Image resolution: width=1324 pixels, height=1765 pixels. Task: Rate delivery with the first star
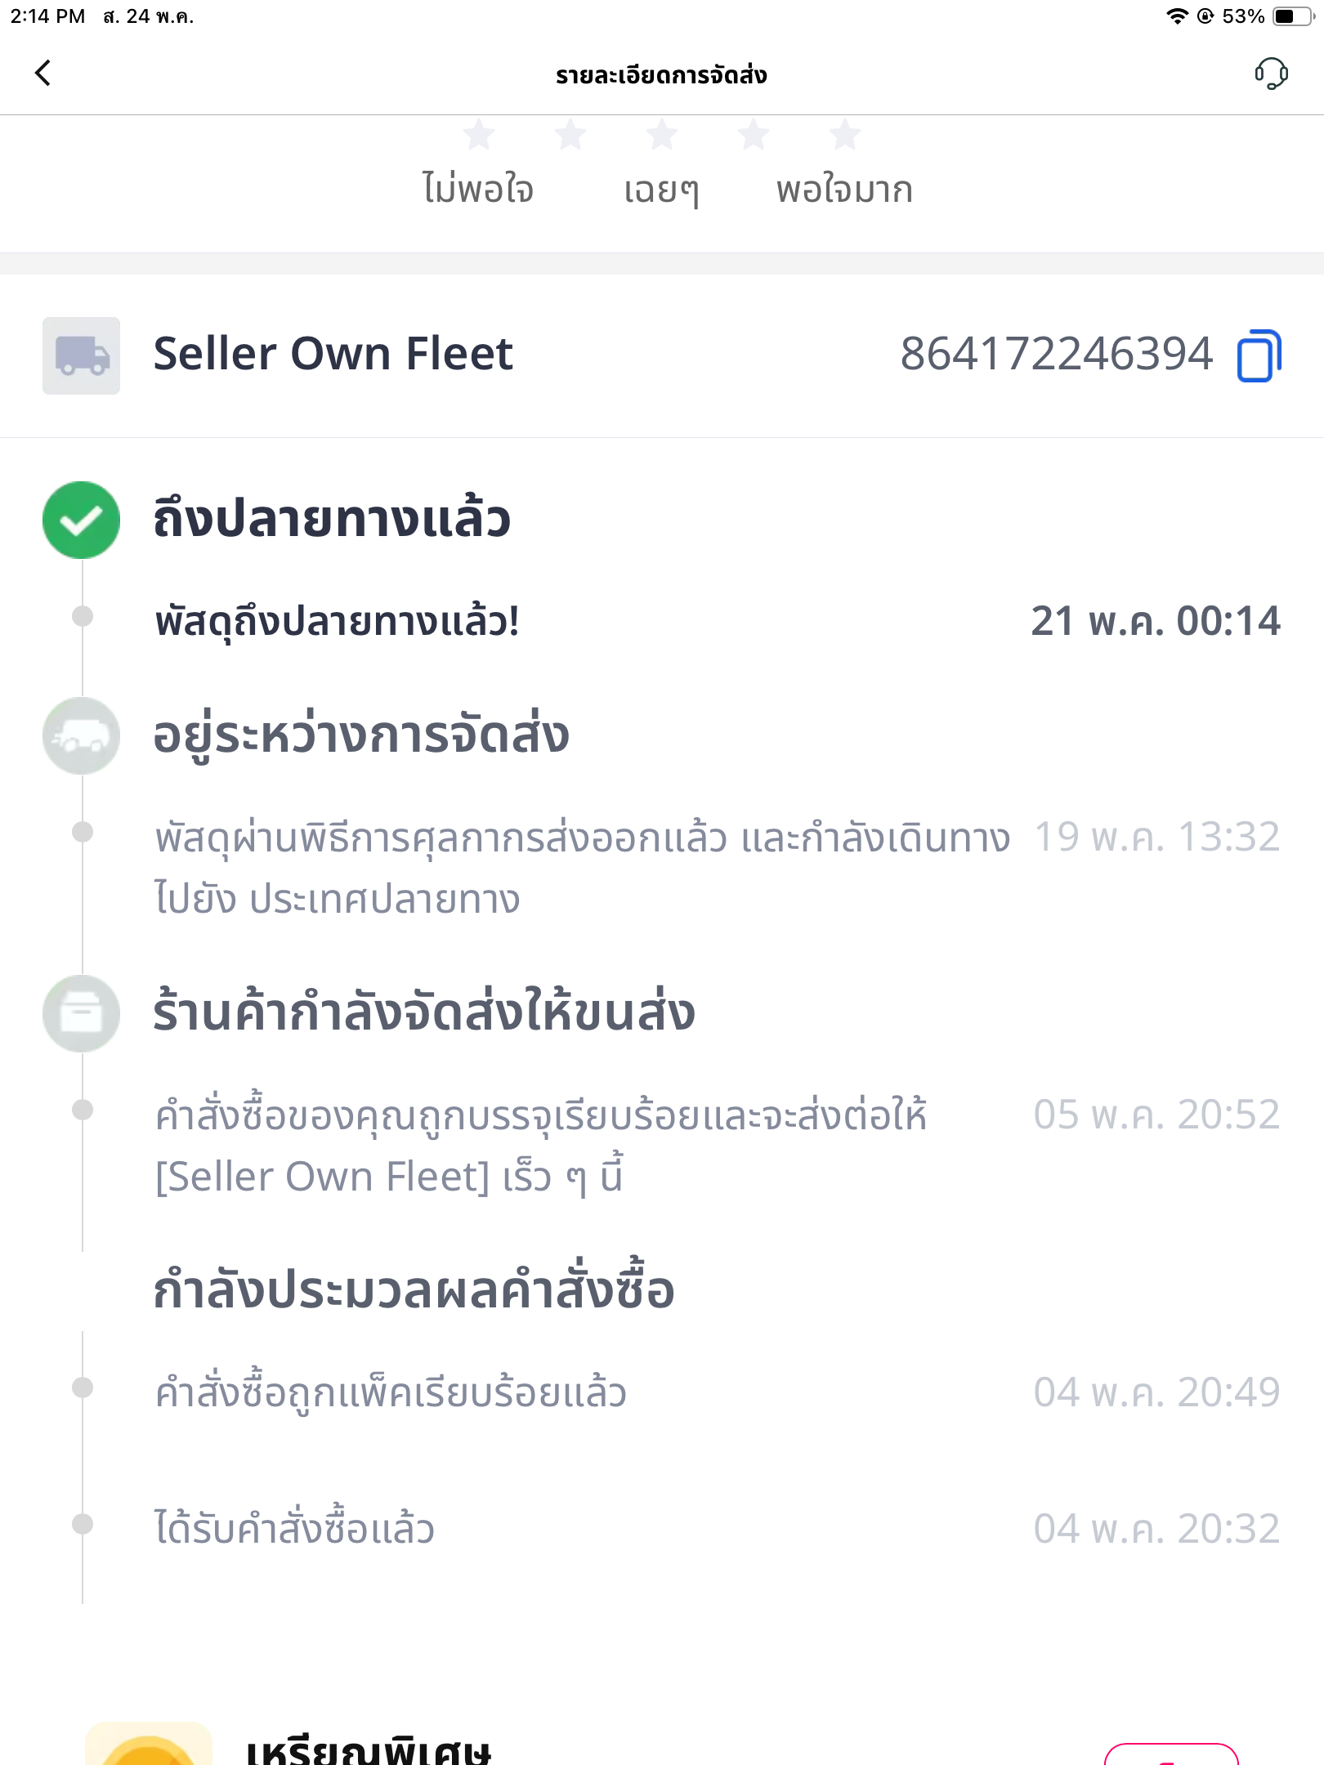[x=479, y=135]
